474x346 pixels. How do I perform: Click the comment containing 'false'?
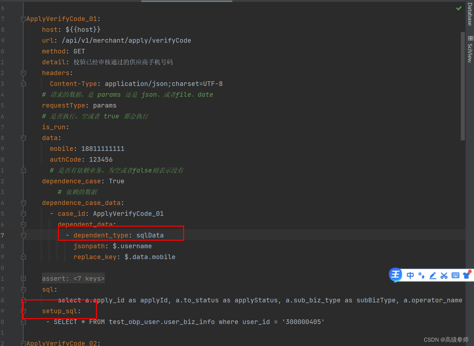tap(117, 170)
